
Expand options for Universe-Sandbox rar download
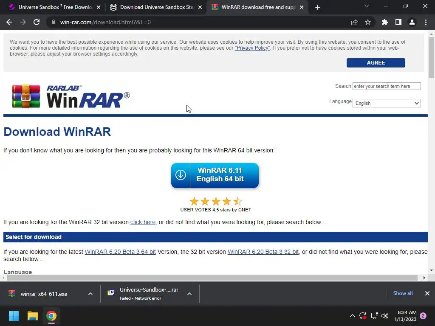pyautogui.click(x=189, y=294)
